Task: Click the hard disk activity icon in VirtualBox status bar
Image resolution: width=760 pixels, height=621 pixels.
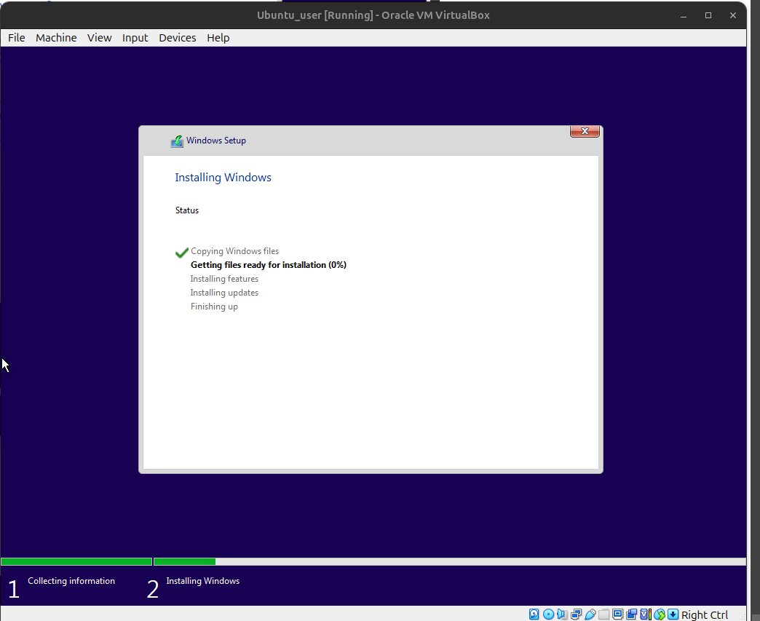Action: pyautogui.click(x=534, y=614)
